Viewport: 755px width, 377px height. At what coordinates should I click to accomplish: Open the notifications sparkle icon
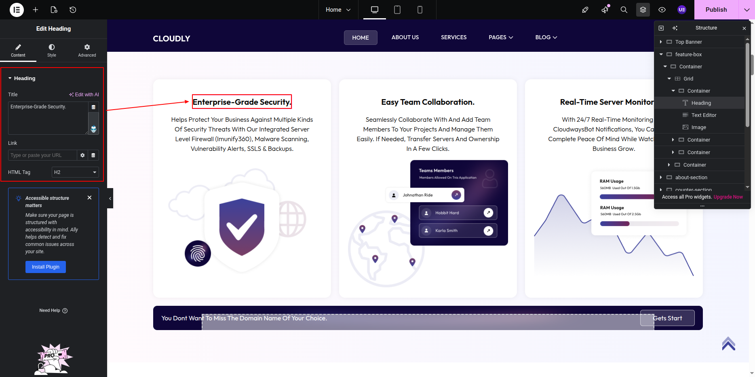click(605, 10)
